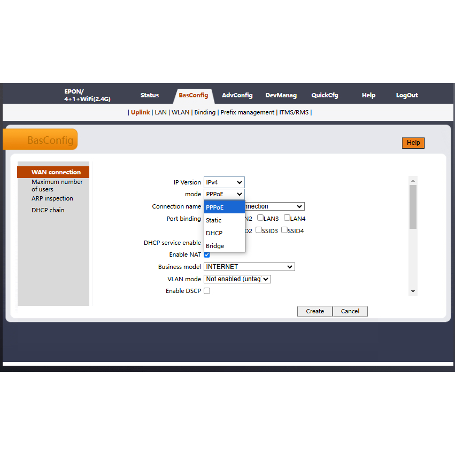455x455 pixels.
Task: Tick the SSID4 checkbox
Action: click(284, 230)
